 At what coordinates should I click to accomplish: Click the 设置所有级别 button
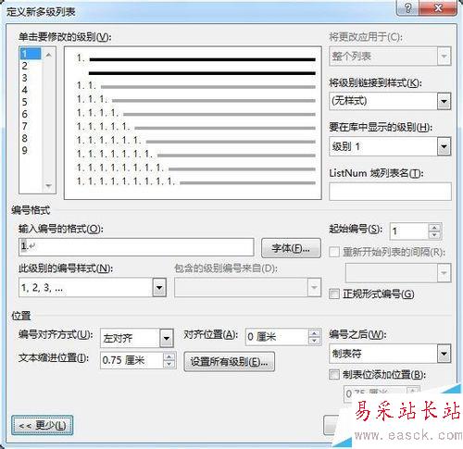pos(229,361)
